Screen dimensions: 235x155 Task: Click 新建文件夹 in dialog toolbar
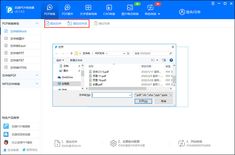[76, 60]
